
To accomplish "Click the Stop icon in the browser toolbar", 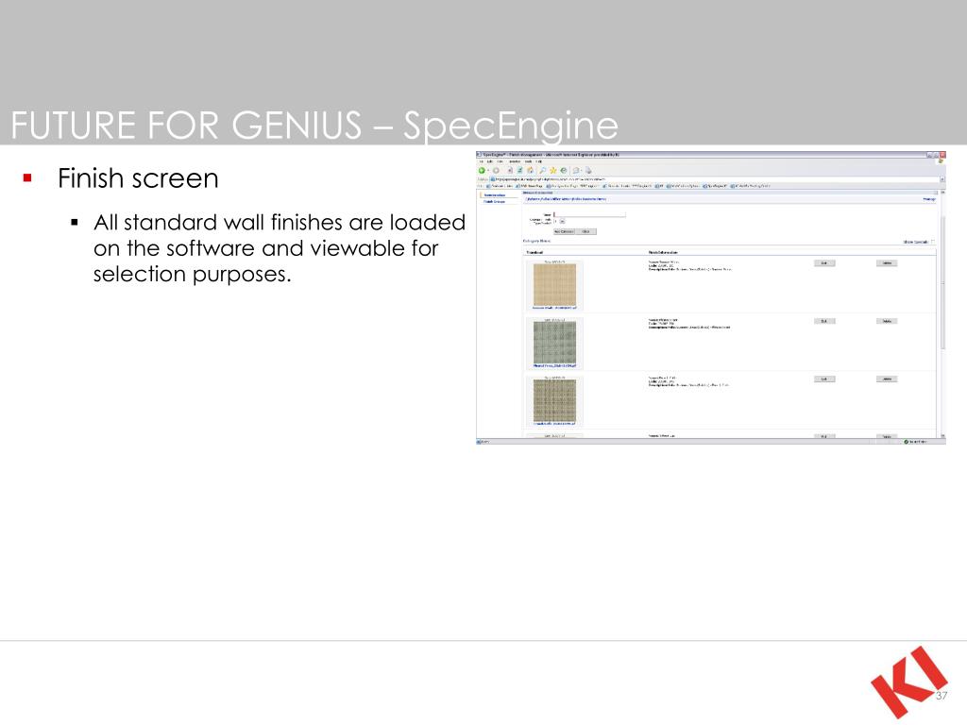I will [509, 171].
